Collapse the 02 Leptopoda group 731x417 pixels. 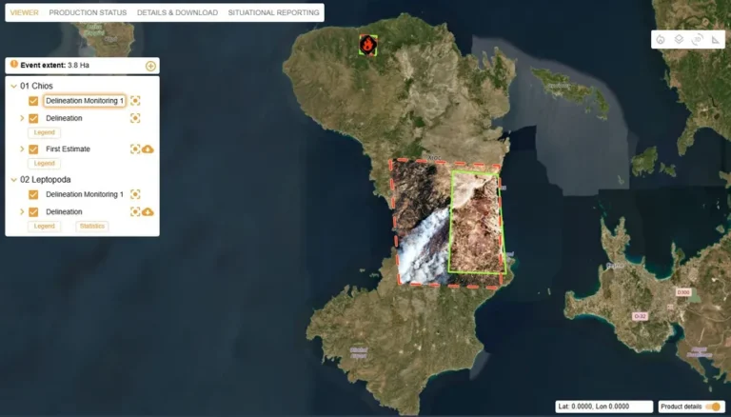click(x=13, y=180)
